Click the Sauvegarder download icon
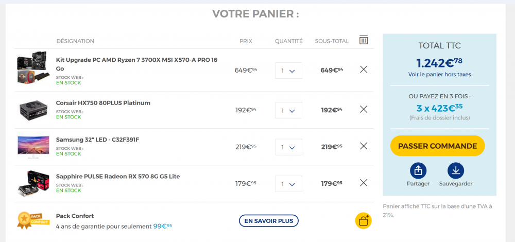Viewport: 515px width, 242px height. 456,170
